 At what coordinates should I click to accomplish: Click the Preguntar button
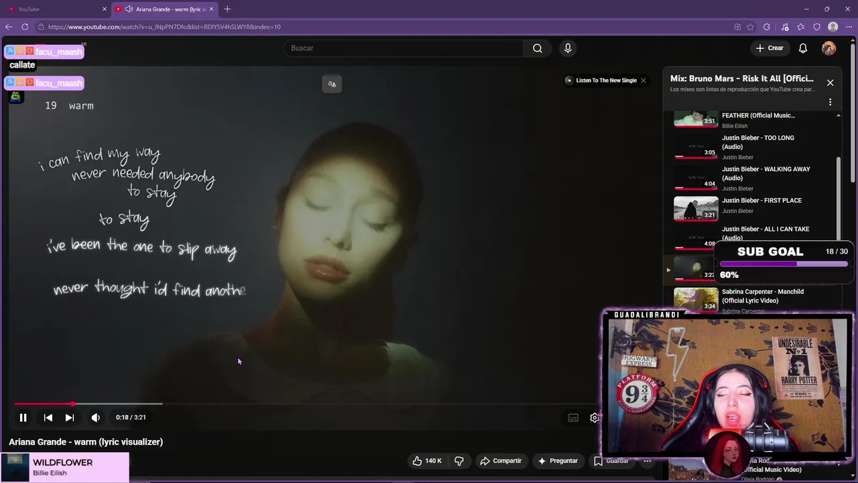[x=557, y=461]
